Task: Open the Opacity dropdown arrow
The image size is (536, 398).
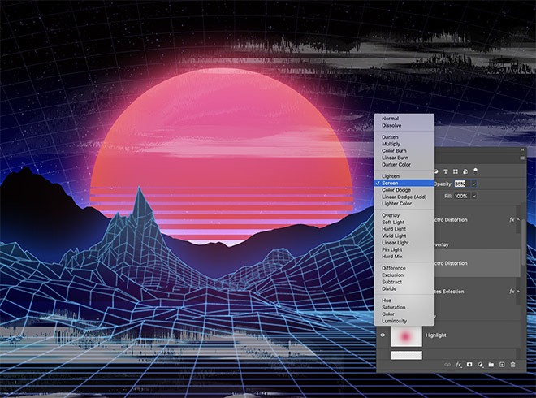Action: [473, 184]
